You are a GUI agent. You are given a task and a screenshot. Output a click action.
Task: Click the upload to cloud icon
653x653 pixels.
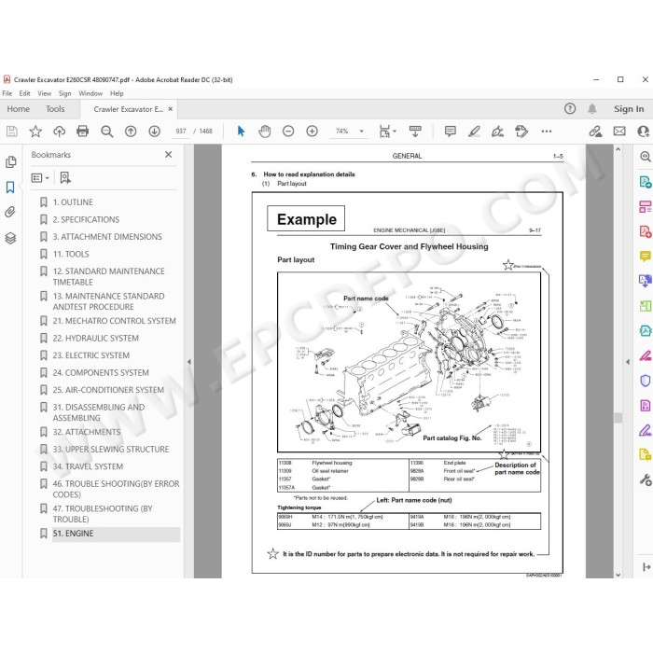click(59, 132)
